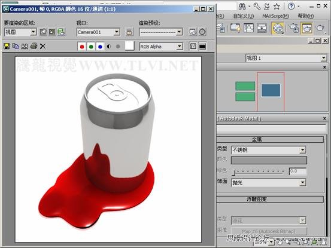The image size is (331, 248).
Task: Open the environment and effects round icon
Action: (202, 32)
